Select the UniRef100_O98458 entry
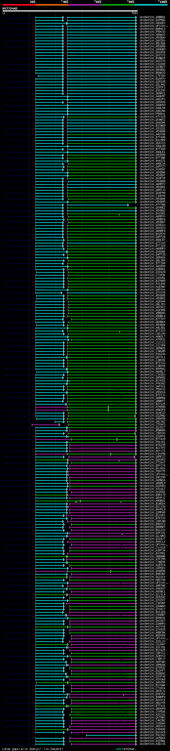The image size is (170, 751). (x=152, y=419)
